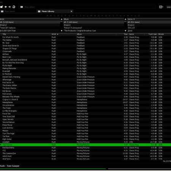Select the highlighted Tom Sawyer row

pyautogui.click(x=85, y=145)
